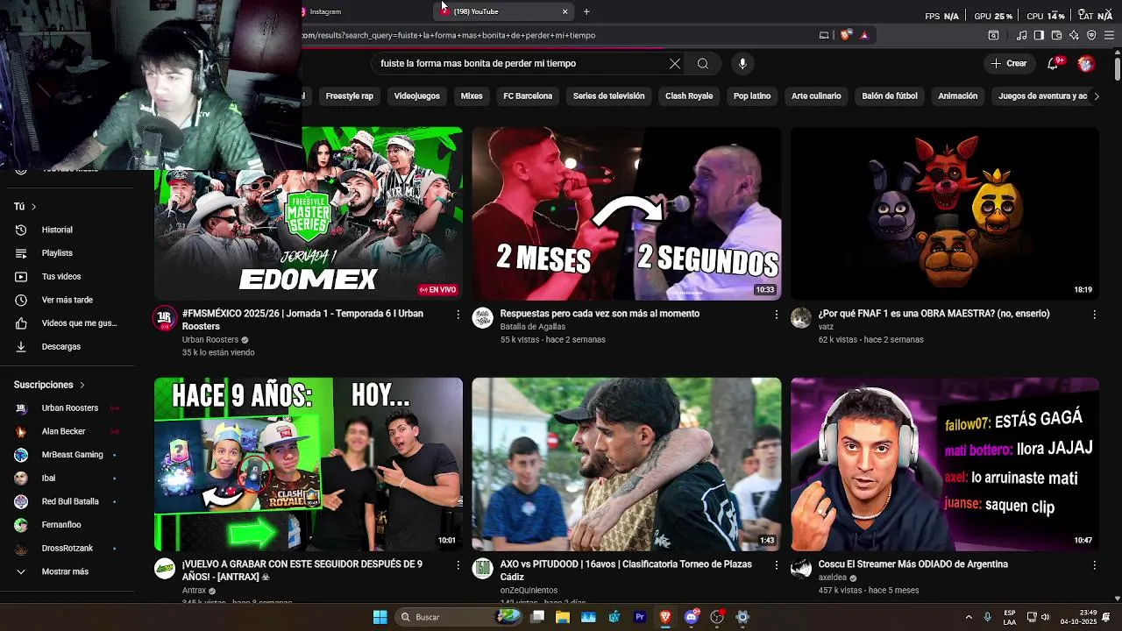The image size is (1122, 631).
Task: Expand the Suscripciones section chevron
Action: (x=82, y=385)
